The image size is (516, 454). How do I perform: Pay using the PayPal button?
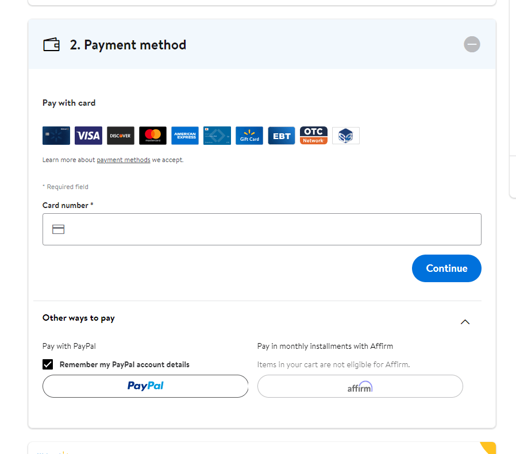point(145,386)
